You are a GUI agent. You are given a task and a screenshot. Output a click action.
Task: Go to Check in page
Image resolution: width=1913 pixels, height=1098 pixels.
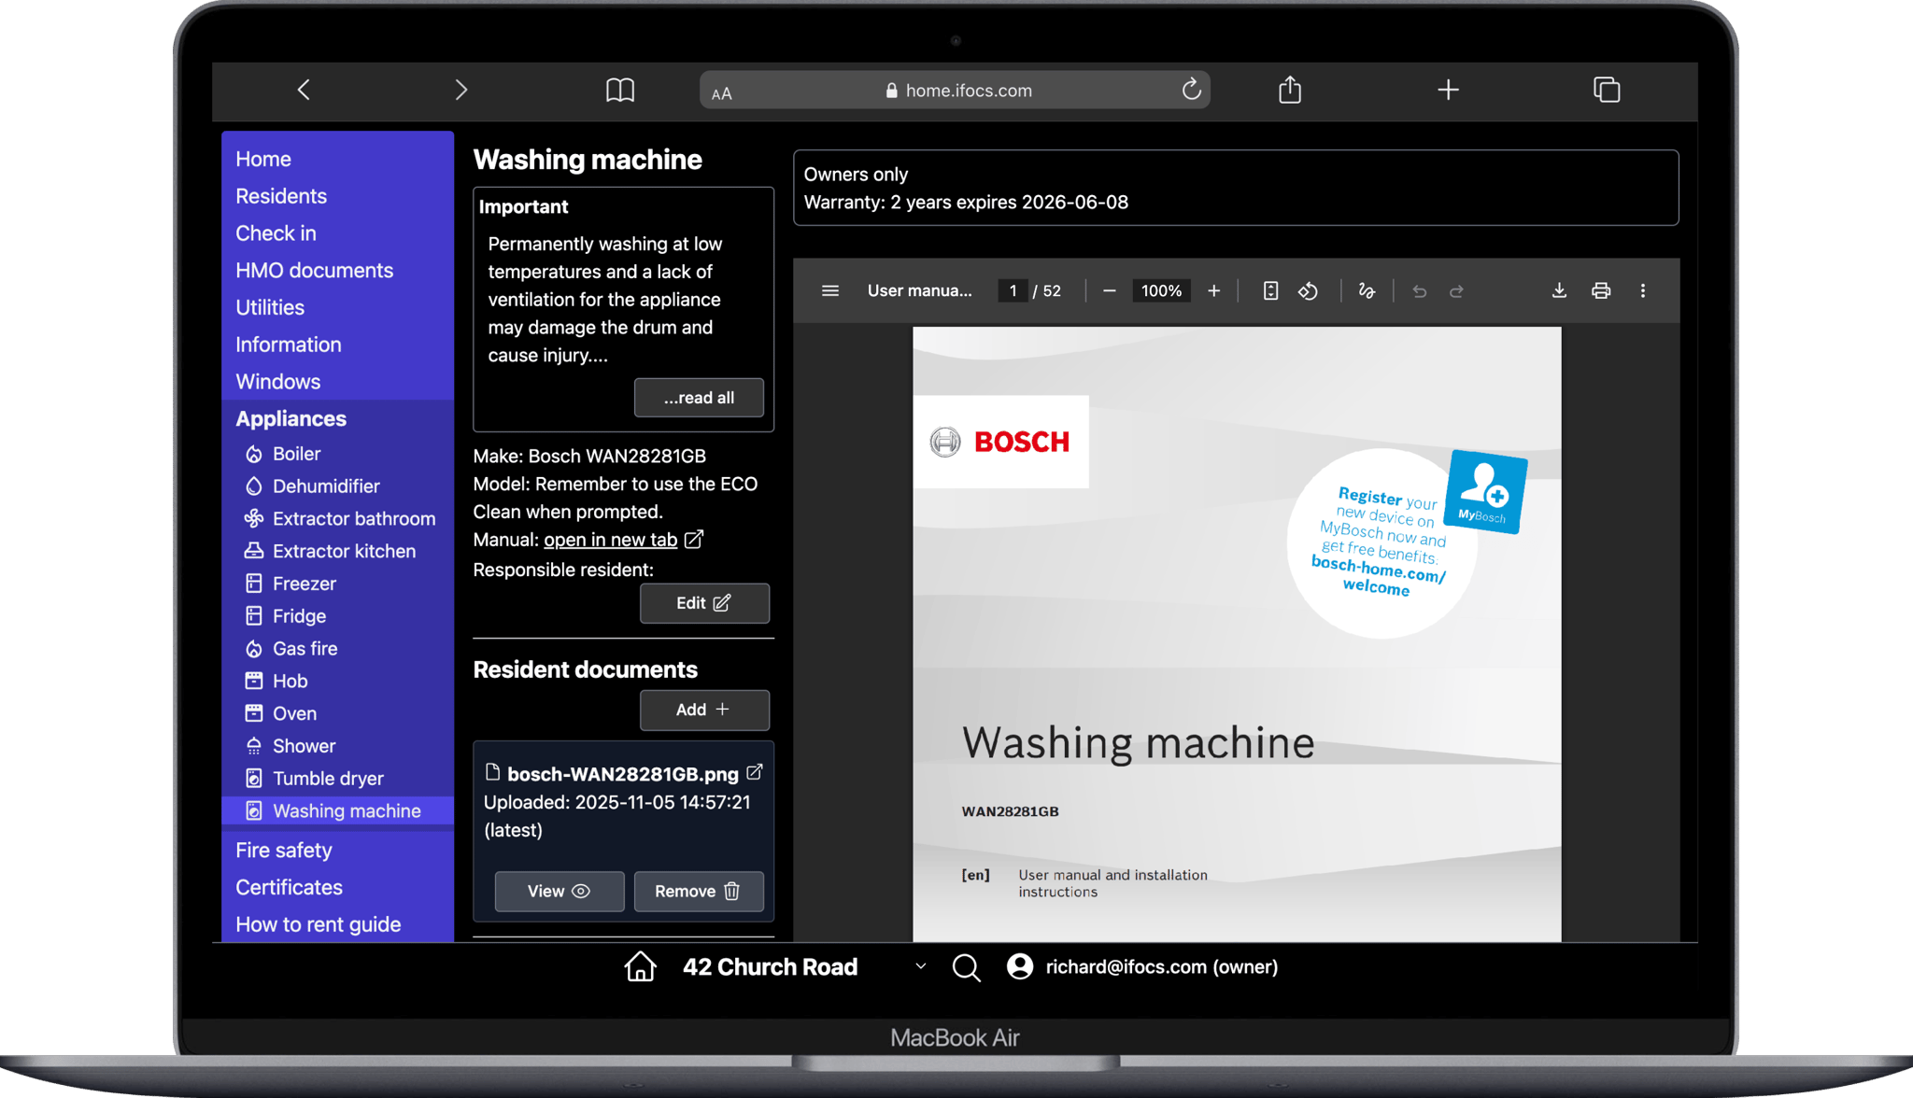[x=276, y=233]
